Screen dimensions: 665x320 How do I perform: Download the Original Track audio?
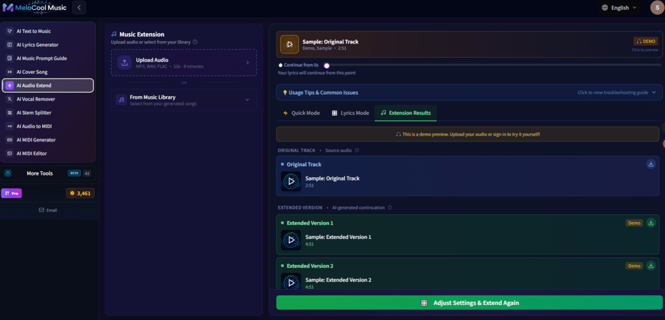click(651, 164)
